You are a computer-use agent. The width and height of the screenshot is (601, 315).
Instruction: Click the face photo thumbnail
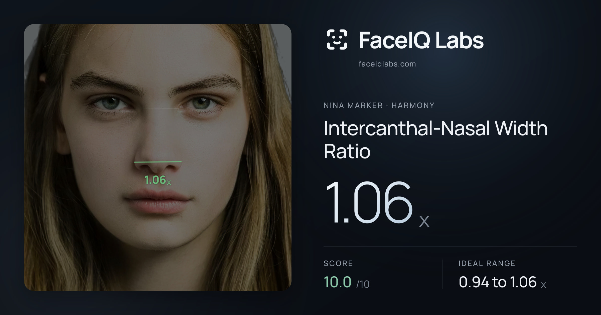pos(158,157)
